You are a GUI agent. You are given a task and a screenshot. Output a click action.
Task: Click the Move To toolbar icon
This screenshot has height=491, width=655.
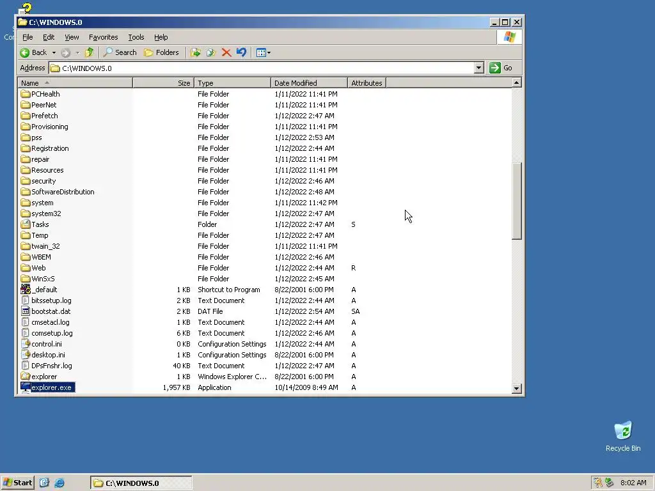195,52
